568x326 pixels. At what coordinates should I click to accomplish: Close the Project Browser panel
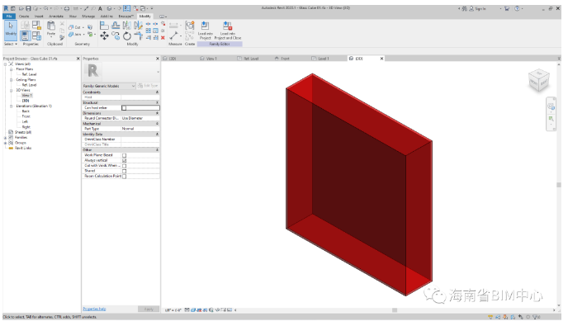(78, 59)
